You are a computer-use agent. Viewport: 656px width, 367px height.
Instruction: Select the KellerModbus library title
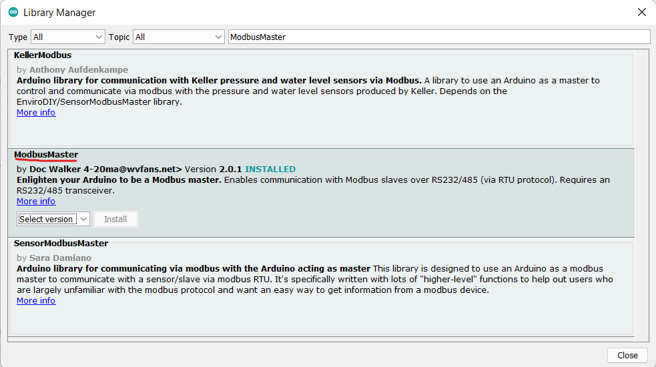(43, 55)
